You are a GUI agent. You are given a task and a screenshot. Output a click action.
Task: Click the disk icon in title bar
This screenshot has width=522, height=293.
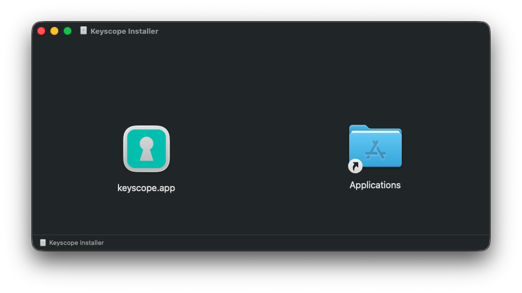tap(84, 31)
